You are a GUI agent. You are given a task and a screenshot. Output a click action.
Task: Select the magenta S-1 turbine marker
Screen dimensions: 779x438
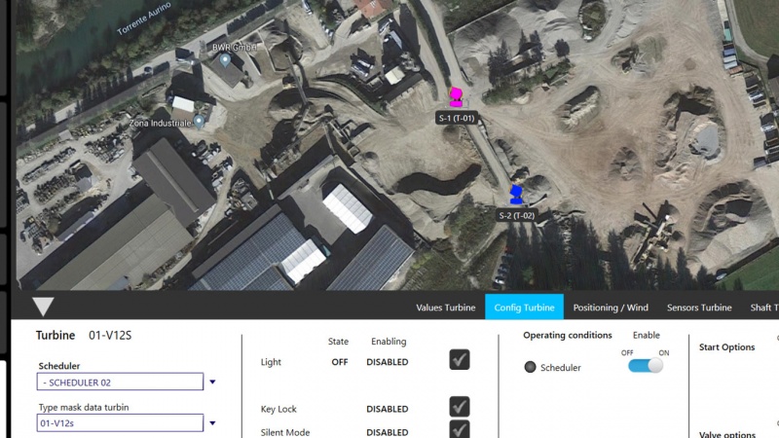(x=456, y=97)
